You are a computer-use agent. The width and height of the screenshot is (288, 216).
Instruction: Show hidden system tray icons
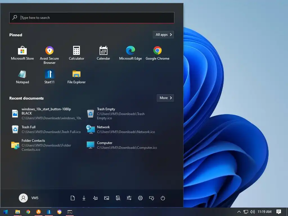pyautogui.click(x=239, y=212)
